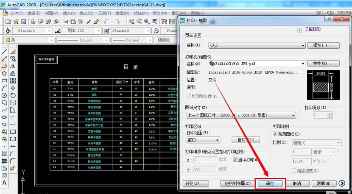Select the Rectangle draw tool
Screen dimensions: 352x194
(4, 81)
